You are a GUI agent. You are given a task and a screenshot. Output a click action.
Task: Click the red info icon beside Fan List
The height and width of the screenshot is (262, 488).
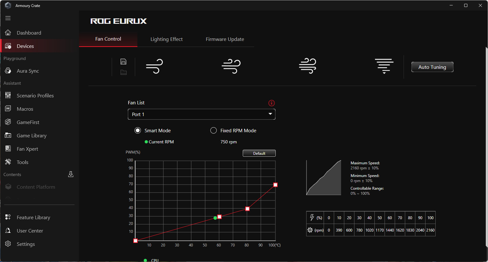(272, 103)
